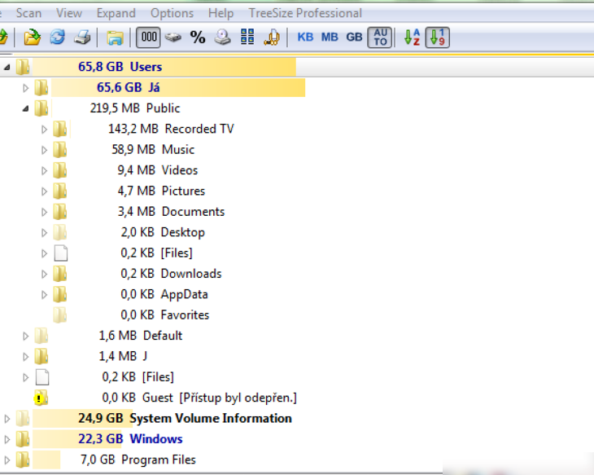Image resolution: width=594 pixels, height=475 pixels.
Task: Toggle the AUTO size unit button
Action: pyautogui.click(x=380, y=37)
